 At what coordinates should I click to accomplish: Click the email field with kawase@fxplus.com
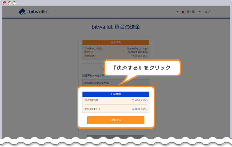[x=116, y=83]
